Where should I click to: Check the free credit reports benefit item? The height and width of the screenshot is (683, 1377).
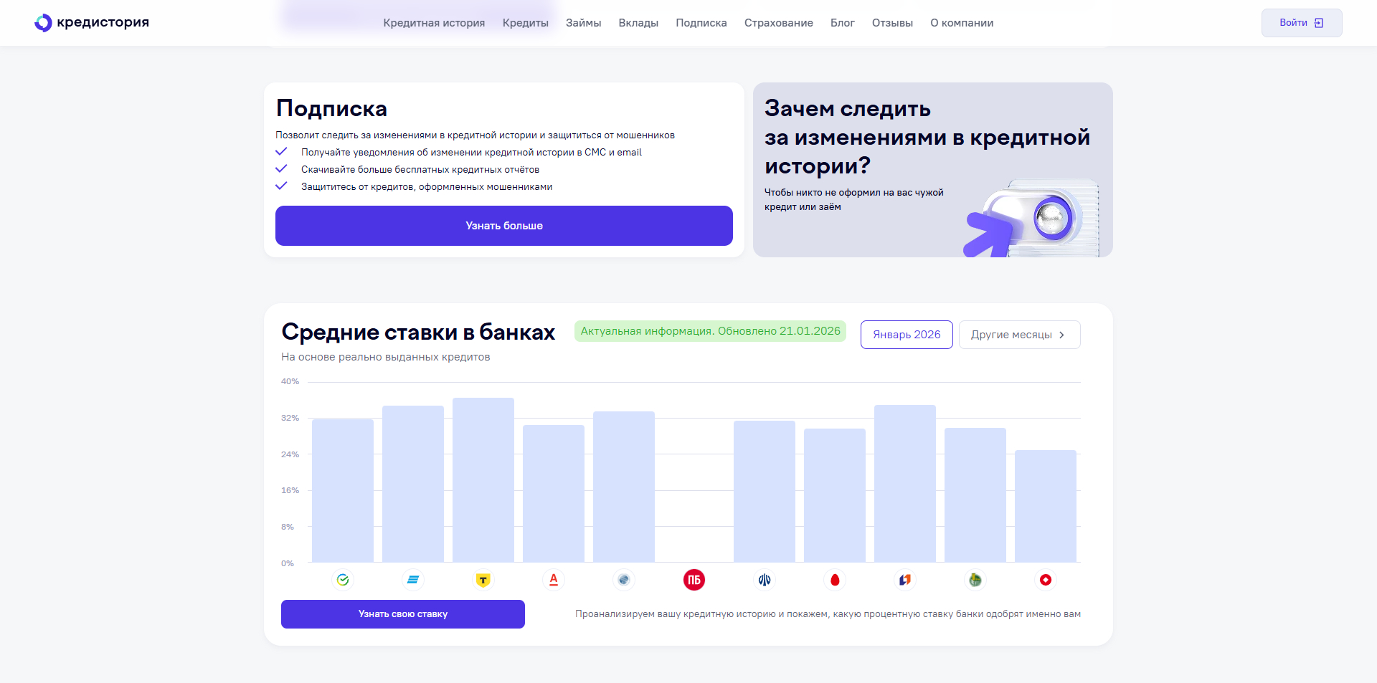420,169
